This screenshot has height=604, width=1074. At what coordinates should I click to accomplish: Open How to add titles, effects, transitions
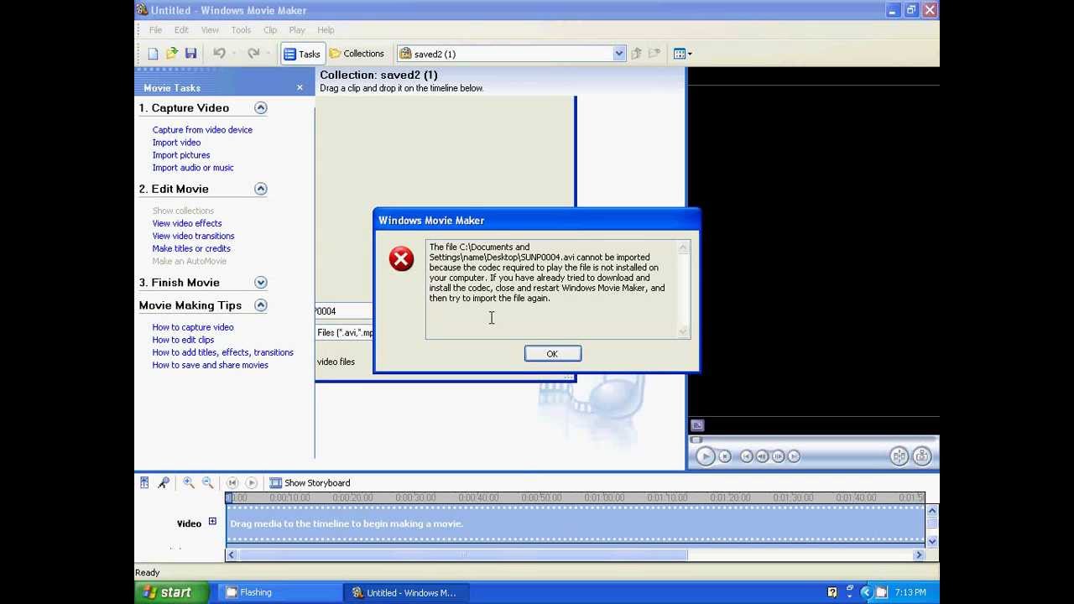point(222,352)
